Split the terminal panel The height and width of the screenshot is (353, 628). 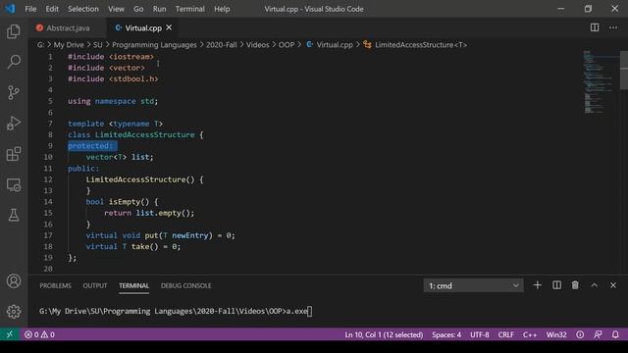click(x=556, y=285)
